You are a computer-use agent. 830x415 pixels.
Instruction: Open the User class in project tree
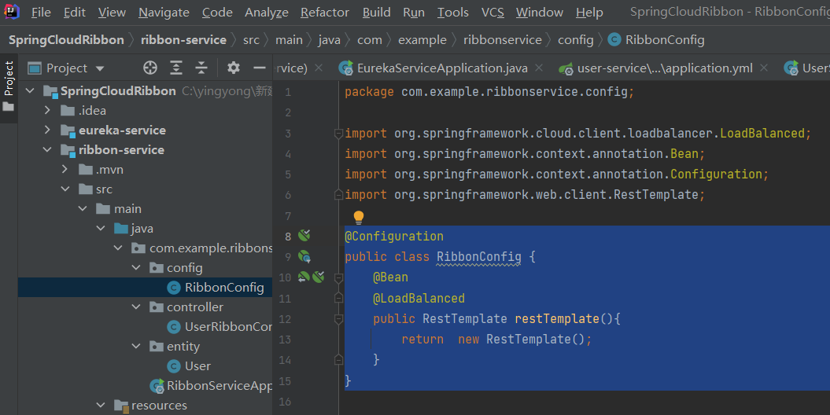197,366
